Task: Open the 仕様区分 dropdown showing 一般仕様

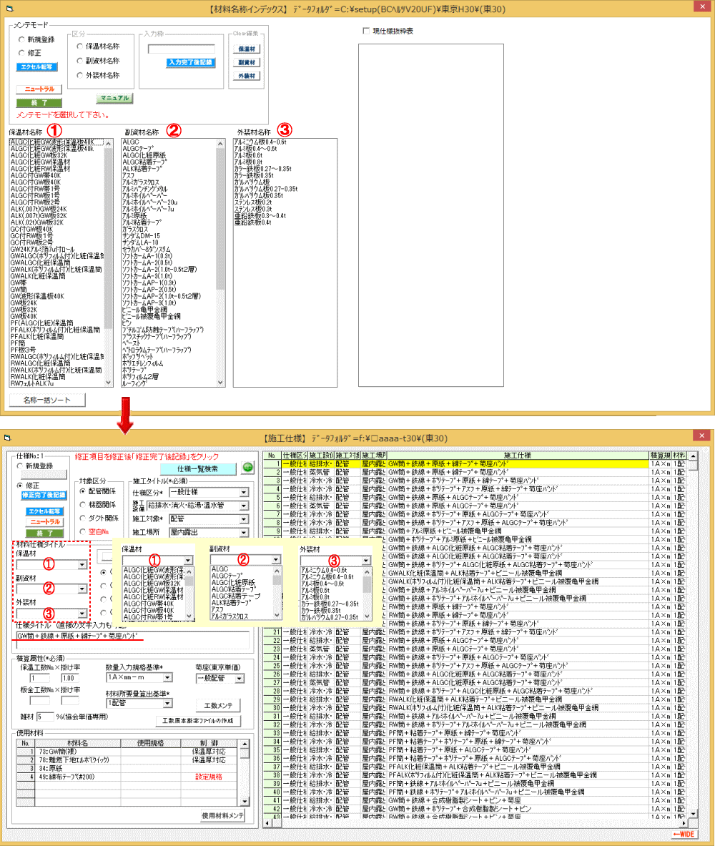Action: pyautogui.click(x=209, y=493)
